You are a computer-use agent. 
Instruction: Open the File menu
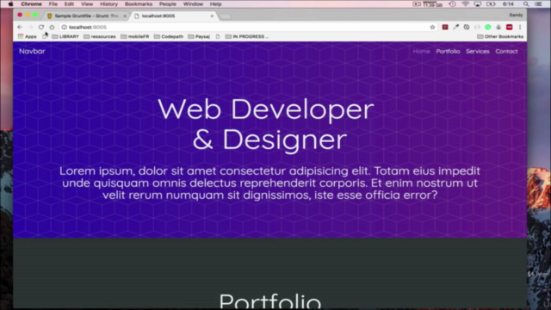point(53,3)
